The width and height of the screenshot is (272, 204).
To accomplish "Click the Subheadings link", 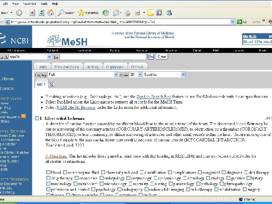I will [x=56, y=156].
